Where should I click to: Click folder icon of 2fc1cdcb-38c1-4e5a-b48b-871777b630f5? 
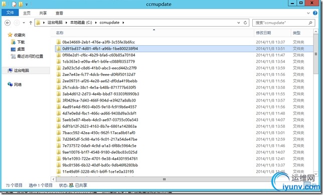point(59,87)
